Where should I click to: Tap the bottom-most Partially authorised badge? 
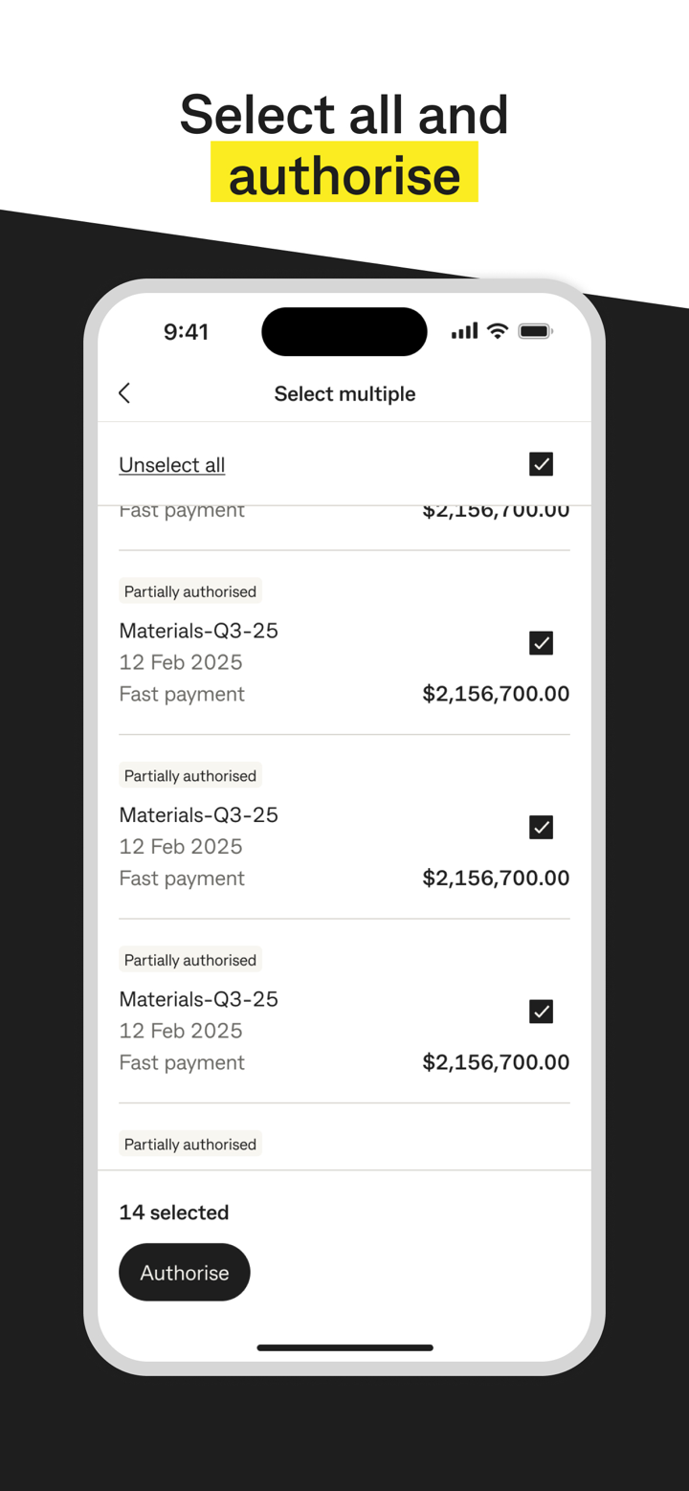[190, 1145]
